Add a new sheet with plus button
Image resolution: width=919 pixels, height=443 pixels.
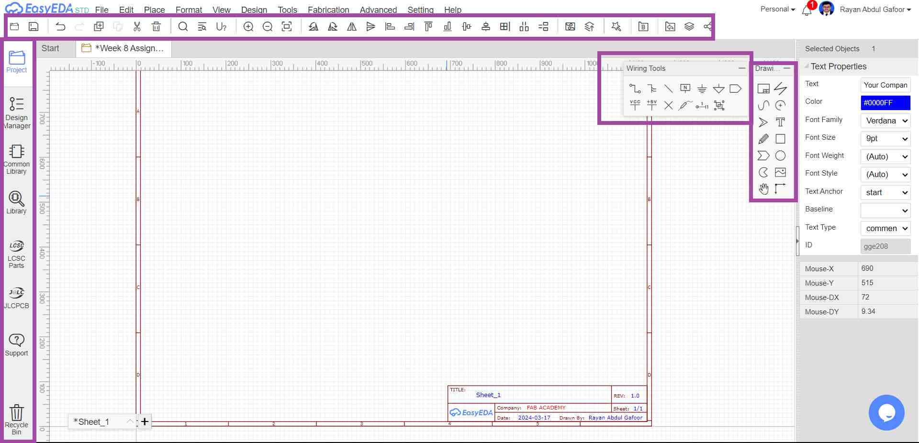point(145,421)
